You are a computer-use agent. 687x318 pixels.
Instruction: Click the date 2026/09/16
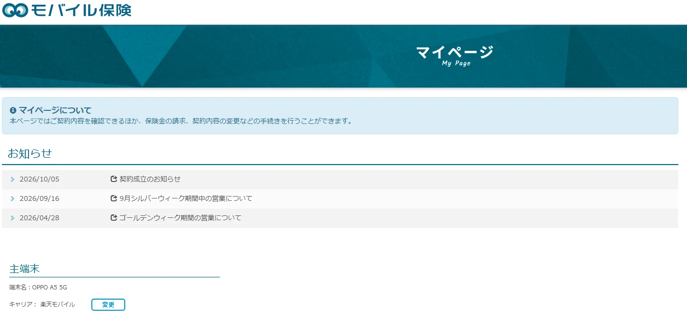tap(39, 198)
